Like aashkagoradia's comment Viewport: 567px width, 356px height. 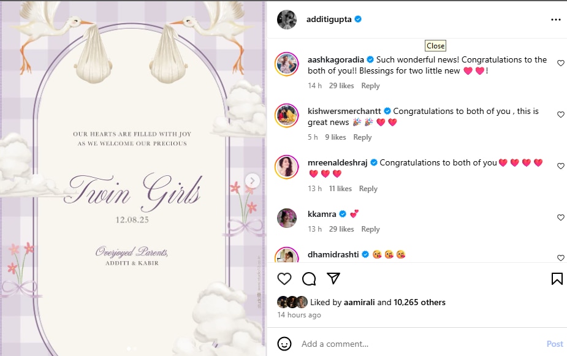coord(560,63)
